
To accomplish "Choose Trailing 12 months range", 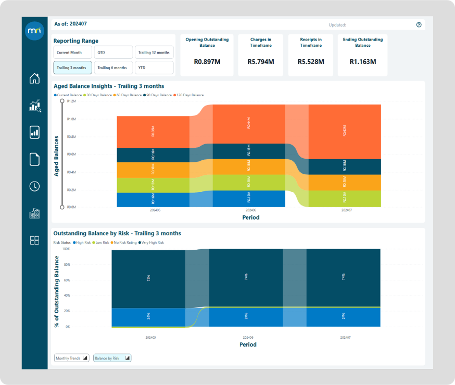I will (154, 53).
